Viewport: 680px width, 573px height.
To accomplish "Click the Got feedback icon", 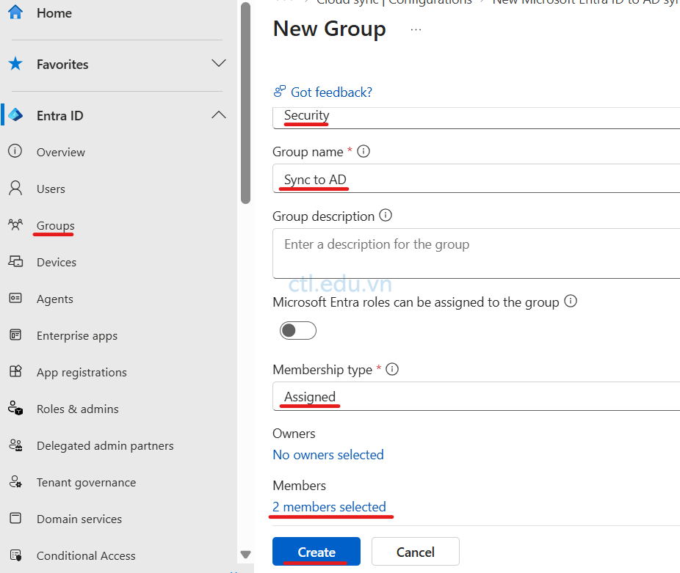I will [280, 92].
